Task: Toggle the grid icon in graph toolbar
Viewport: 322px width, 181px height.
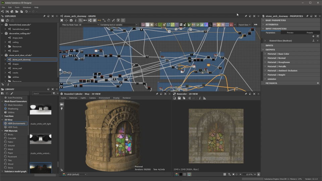Action: click(x=123, y=20)
